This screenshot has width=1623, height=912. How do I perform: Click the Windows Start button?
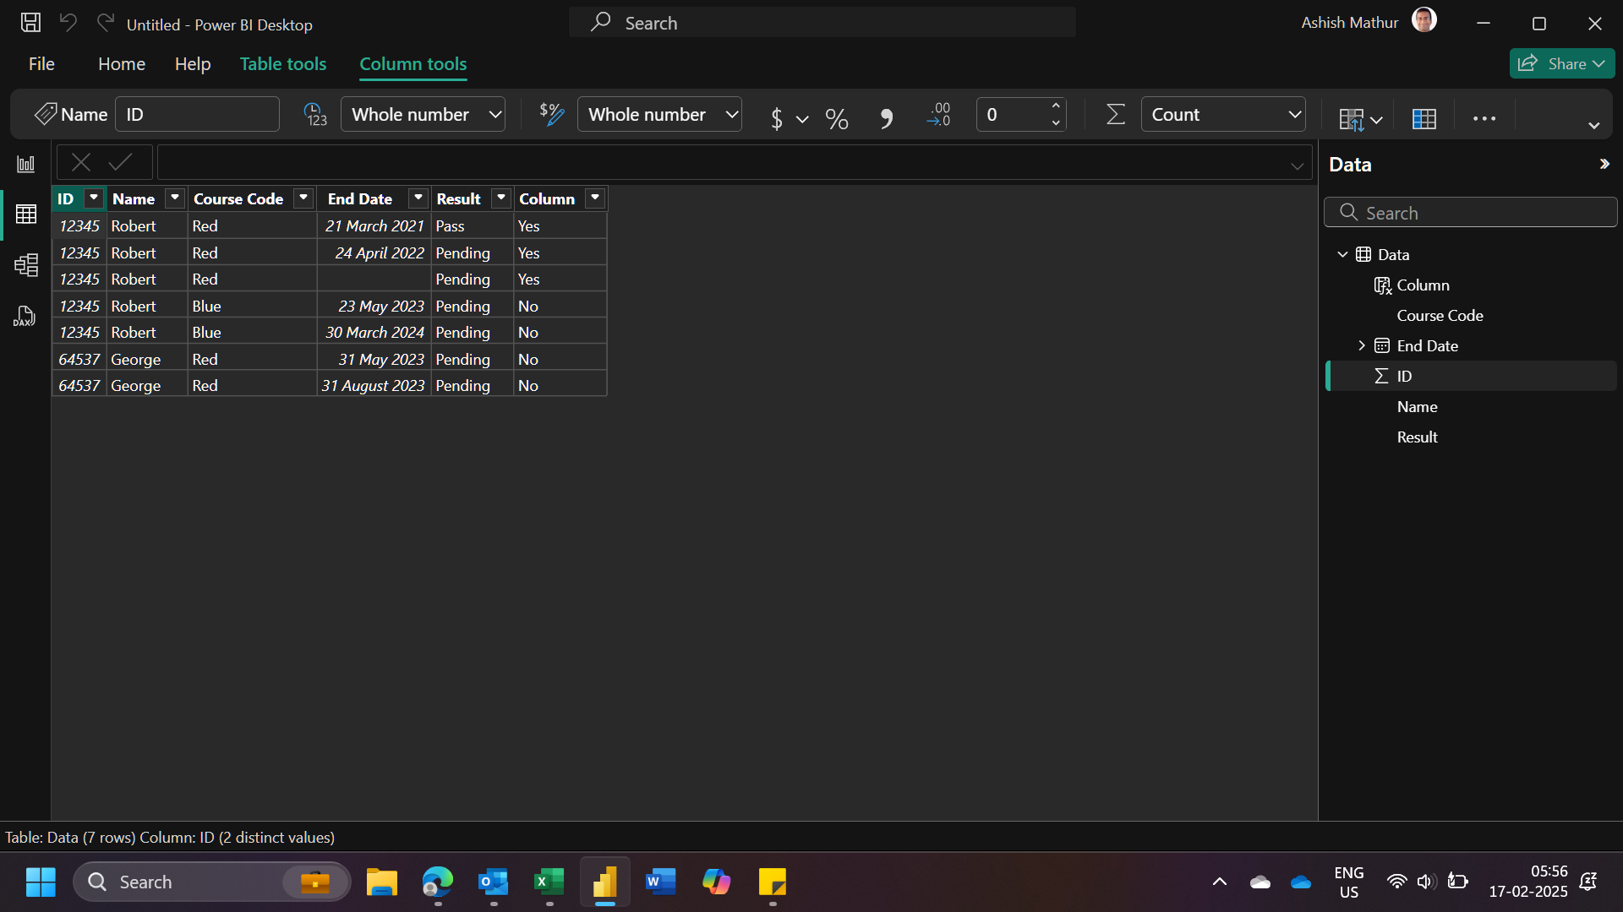pos(41,882)
